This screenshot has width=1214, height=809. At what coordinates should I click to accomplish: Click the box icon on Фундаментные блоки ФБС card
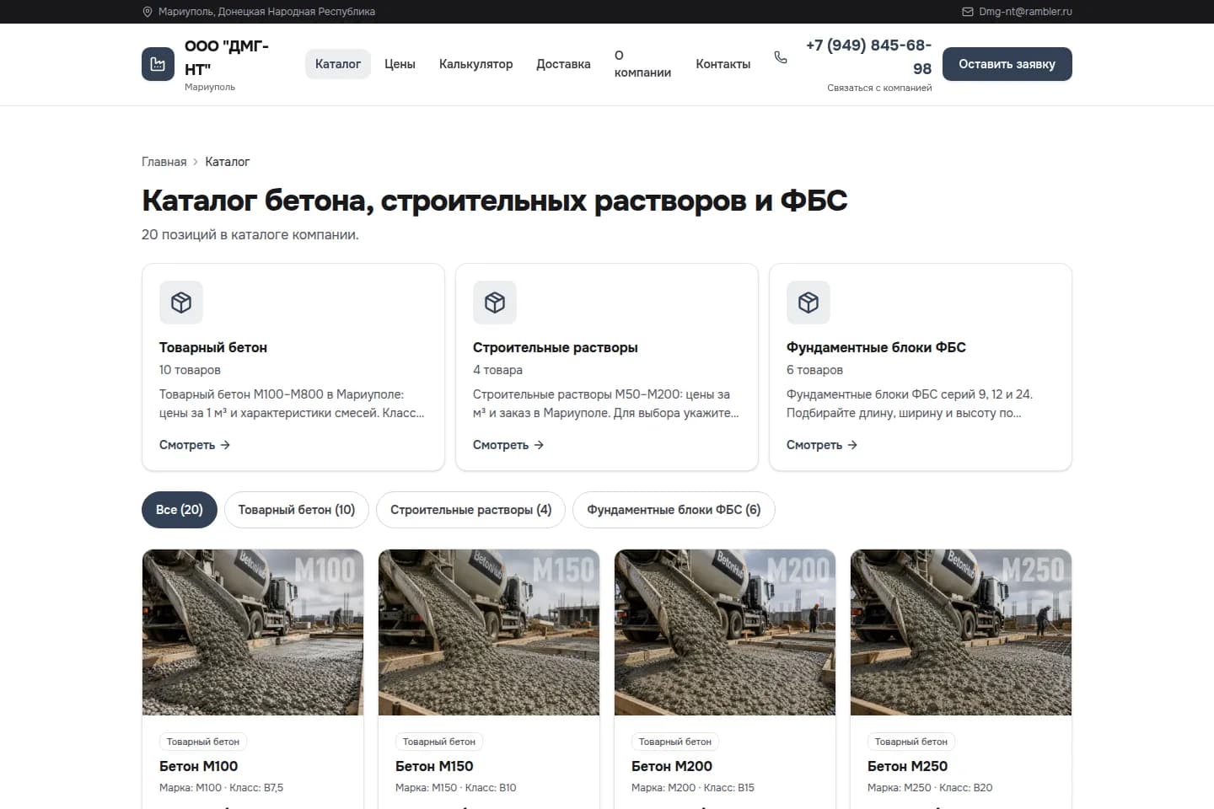coord(808,303)
